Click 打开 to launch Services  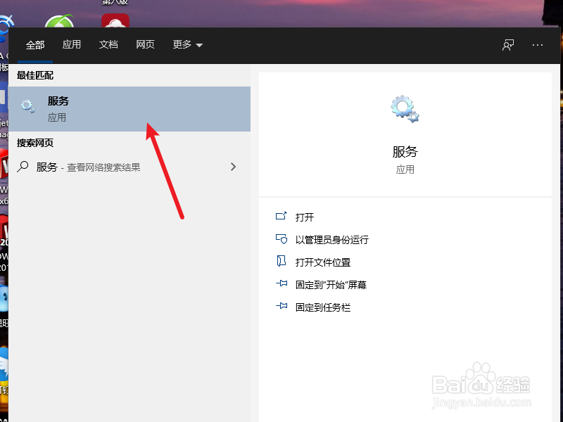click(304, 217)
